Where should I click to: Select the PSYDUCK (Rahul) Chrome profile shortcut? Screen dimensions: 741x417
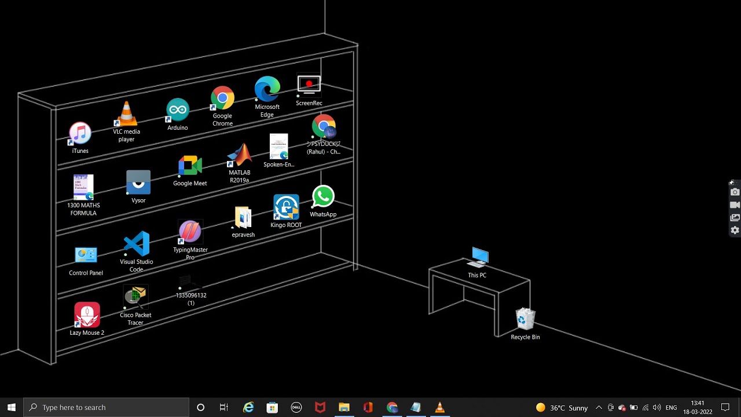tap(324, 134)
